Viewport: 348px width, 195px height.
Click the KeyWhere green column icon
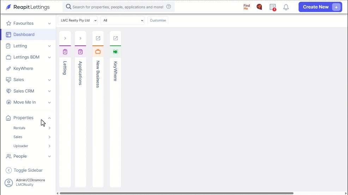tap(115, 52)
